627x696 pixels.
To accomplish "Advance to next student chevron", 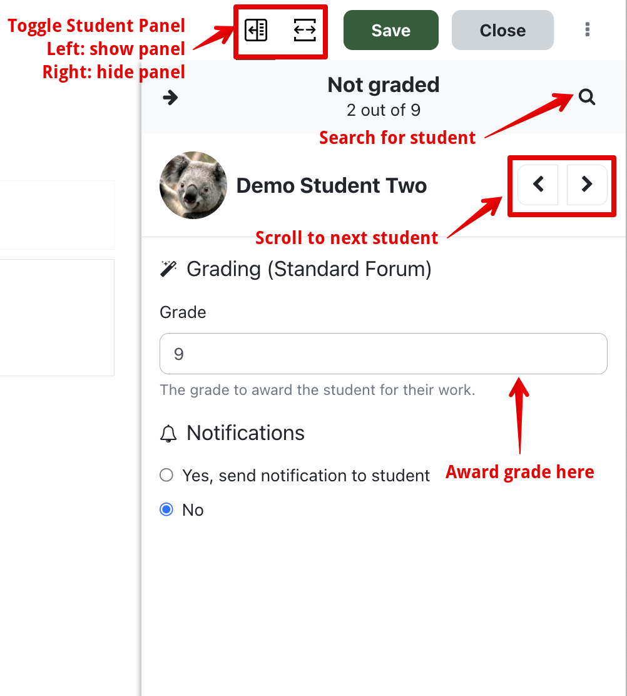I will tap(586, 184).
